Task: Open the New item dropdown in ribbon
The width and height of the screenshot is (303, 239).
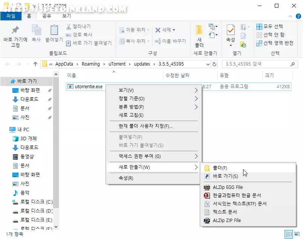Action: coord(213,26)
